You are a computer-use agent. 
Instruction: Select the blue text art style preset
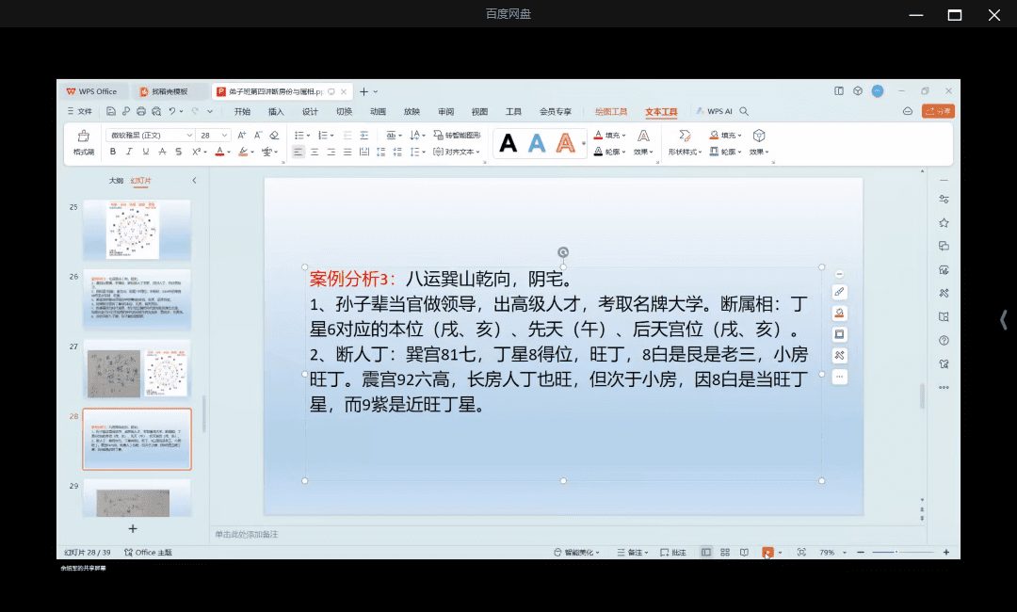pos(537,143)
